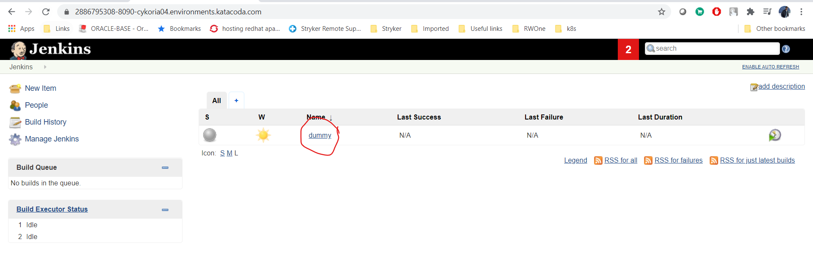The width and height of the screenshot is (813, 261).
Task: Click the add description notepad icon
Action: click(x=754, y=87)
